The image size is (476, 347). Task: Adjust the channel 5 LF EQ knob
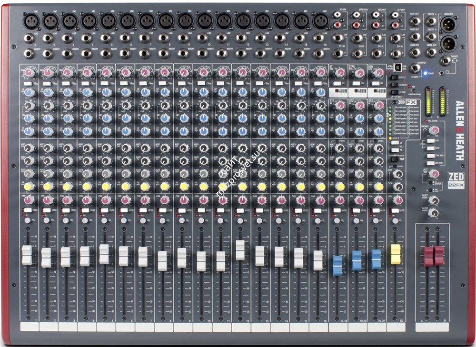[106, 131]
